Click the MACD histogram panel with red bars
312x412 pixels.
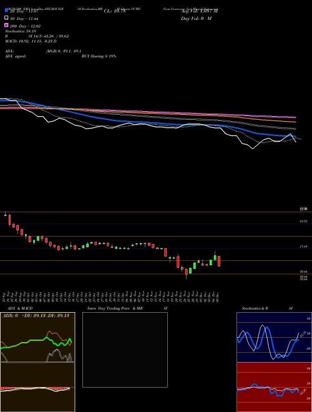37,387
